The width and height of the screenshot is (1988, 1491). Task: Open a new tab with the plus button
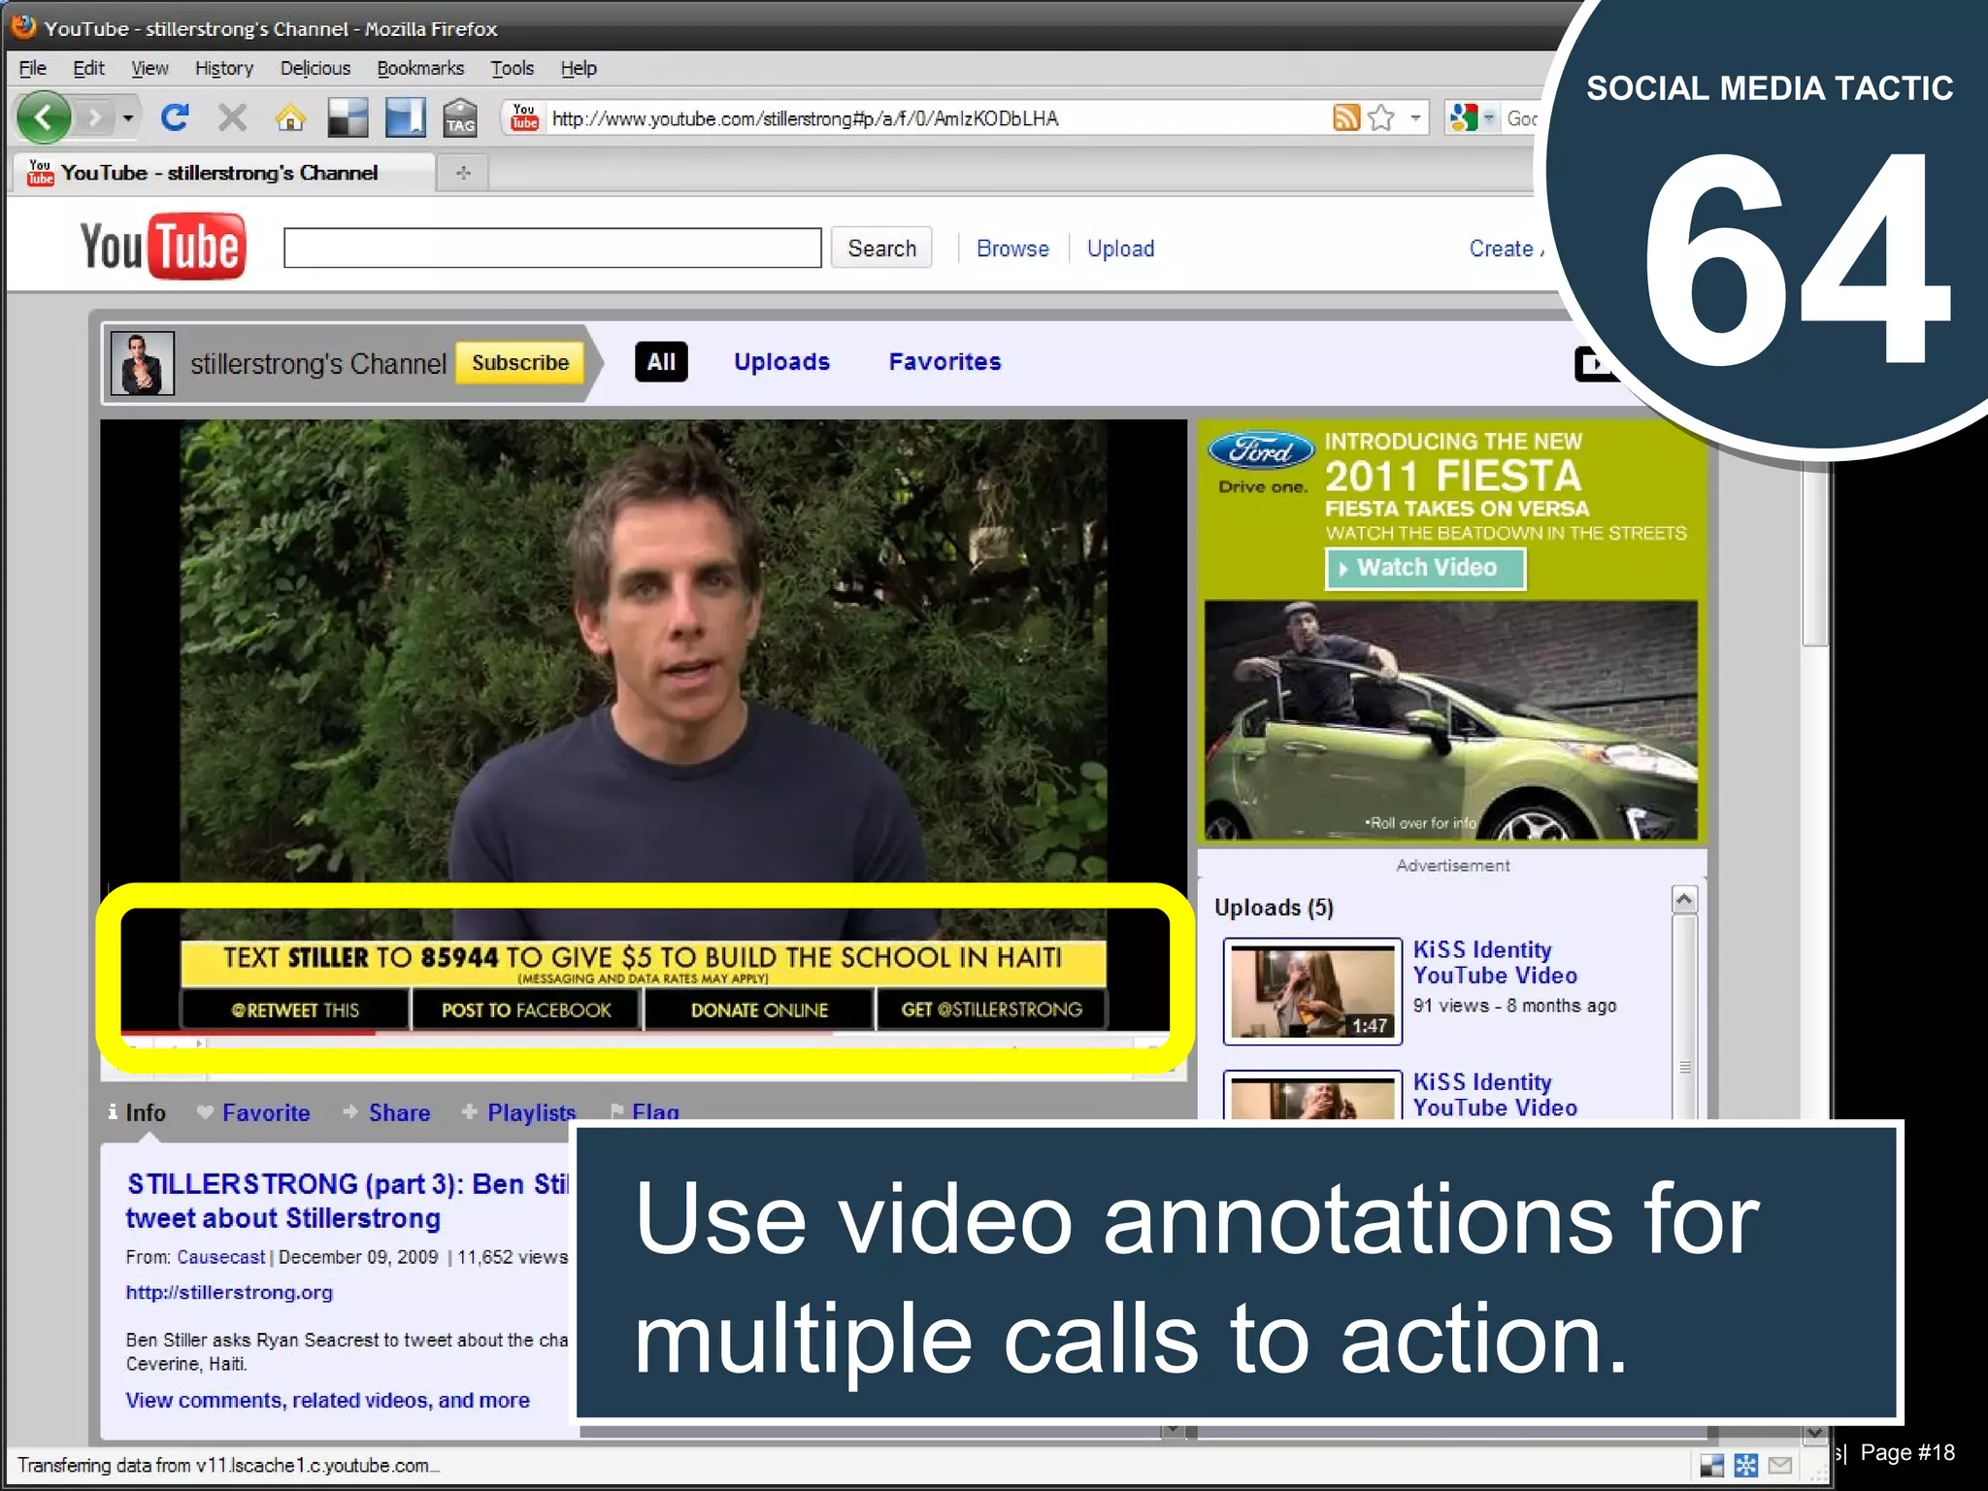[x=463, y=173]
